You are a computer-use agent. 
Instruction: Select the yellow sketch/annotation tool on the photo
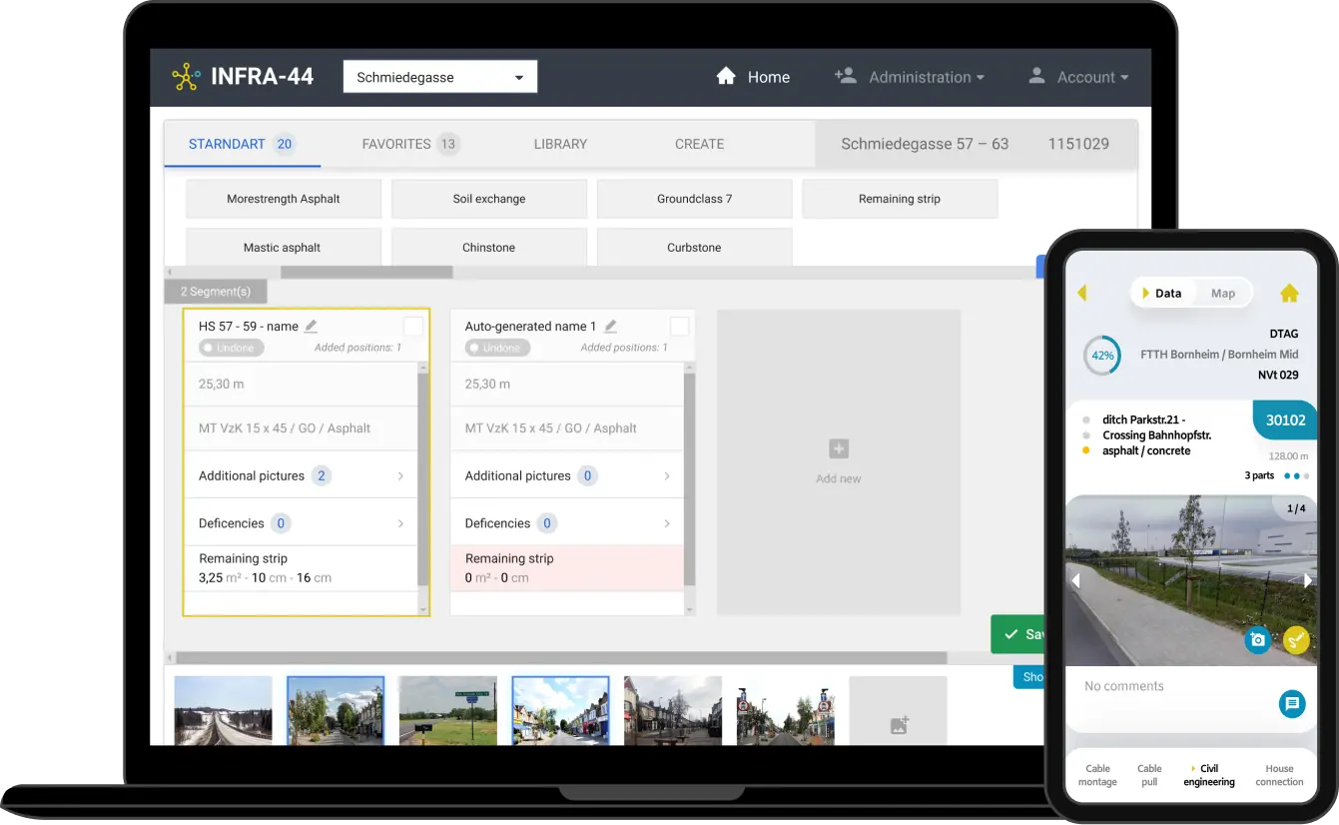1296,639
